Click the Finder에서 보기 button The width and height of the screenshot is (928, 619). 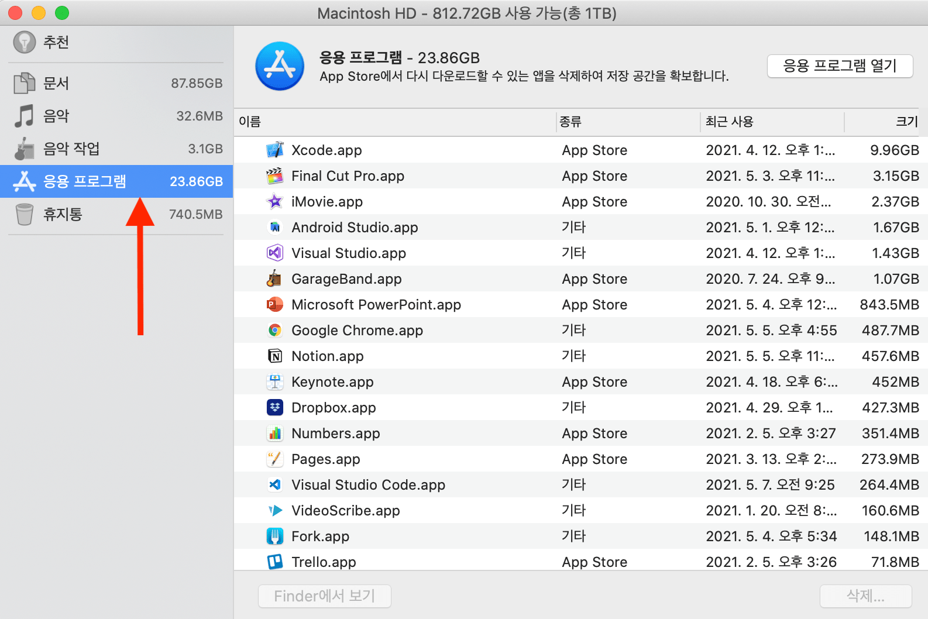click(x=325, y=596)
